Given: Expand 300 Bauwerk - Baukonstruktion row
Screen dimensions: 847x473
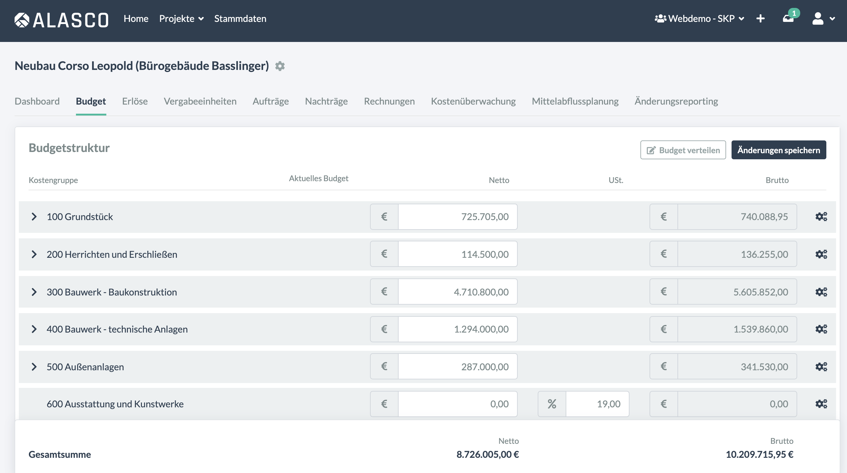Looking at the screenshot, I should 34,292.
